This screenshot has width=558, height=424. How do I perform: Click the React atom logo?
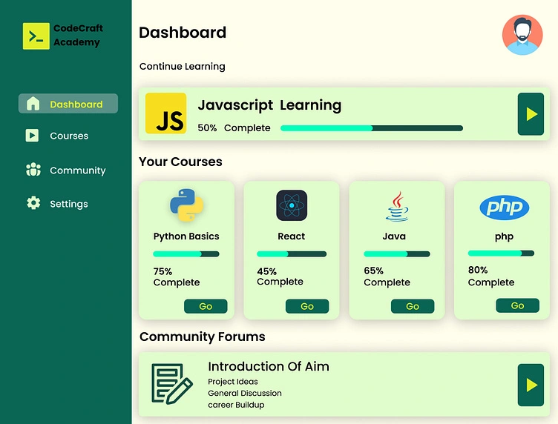[x=292, y=205]
